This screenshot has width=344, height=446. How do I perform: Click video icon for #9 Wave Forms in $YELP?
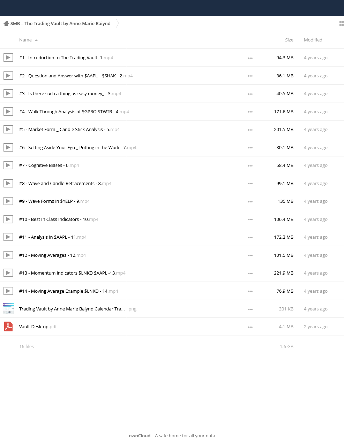[8, 201]
